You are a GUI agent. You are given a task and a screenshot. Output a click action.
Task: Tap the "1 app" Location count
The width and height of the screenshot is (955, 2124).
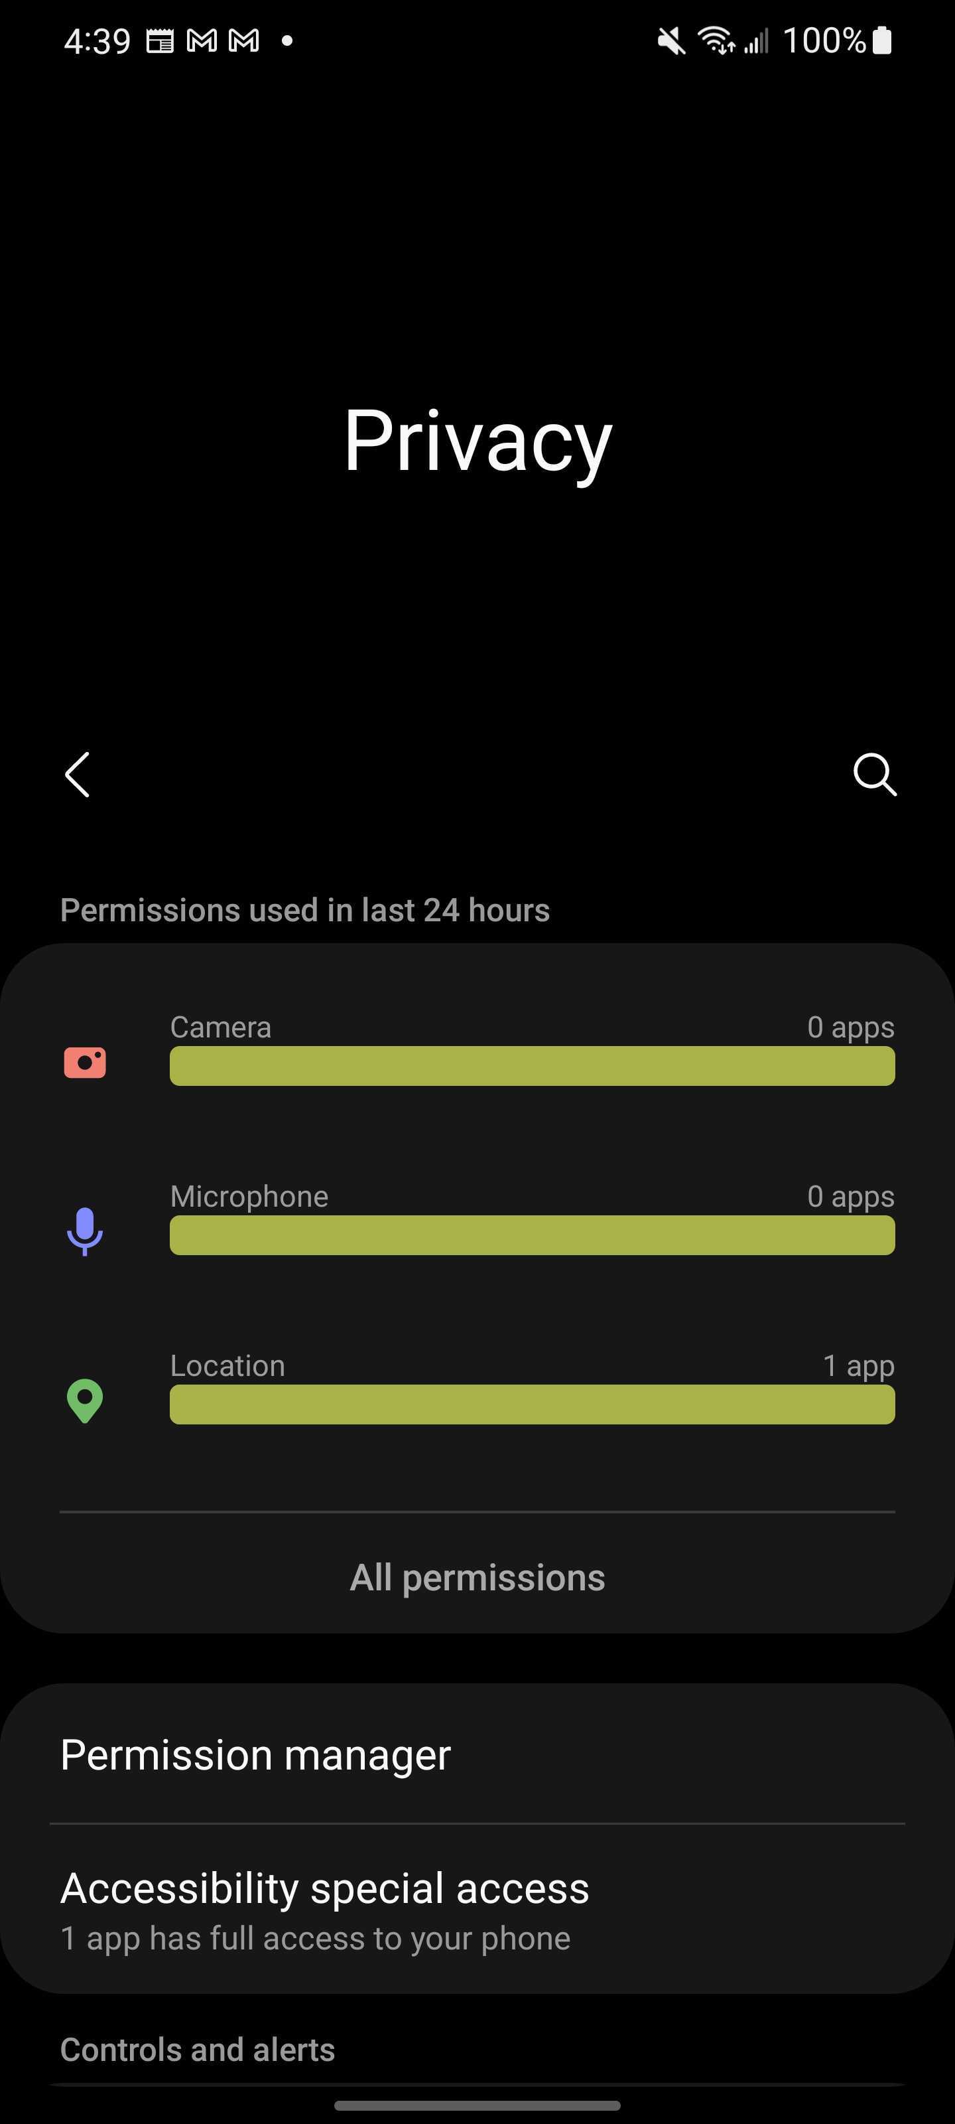[x=858, y=1365]
